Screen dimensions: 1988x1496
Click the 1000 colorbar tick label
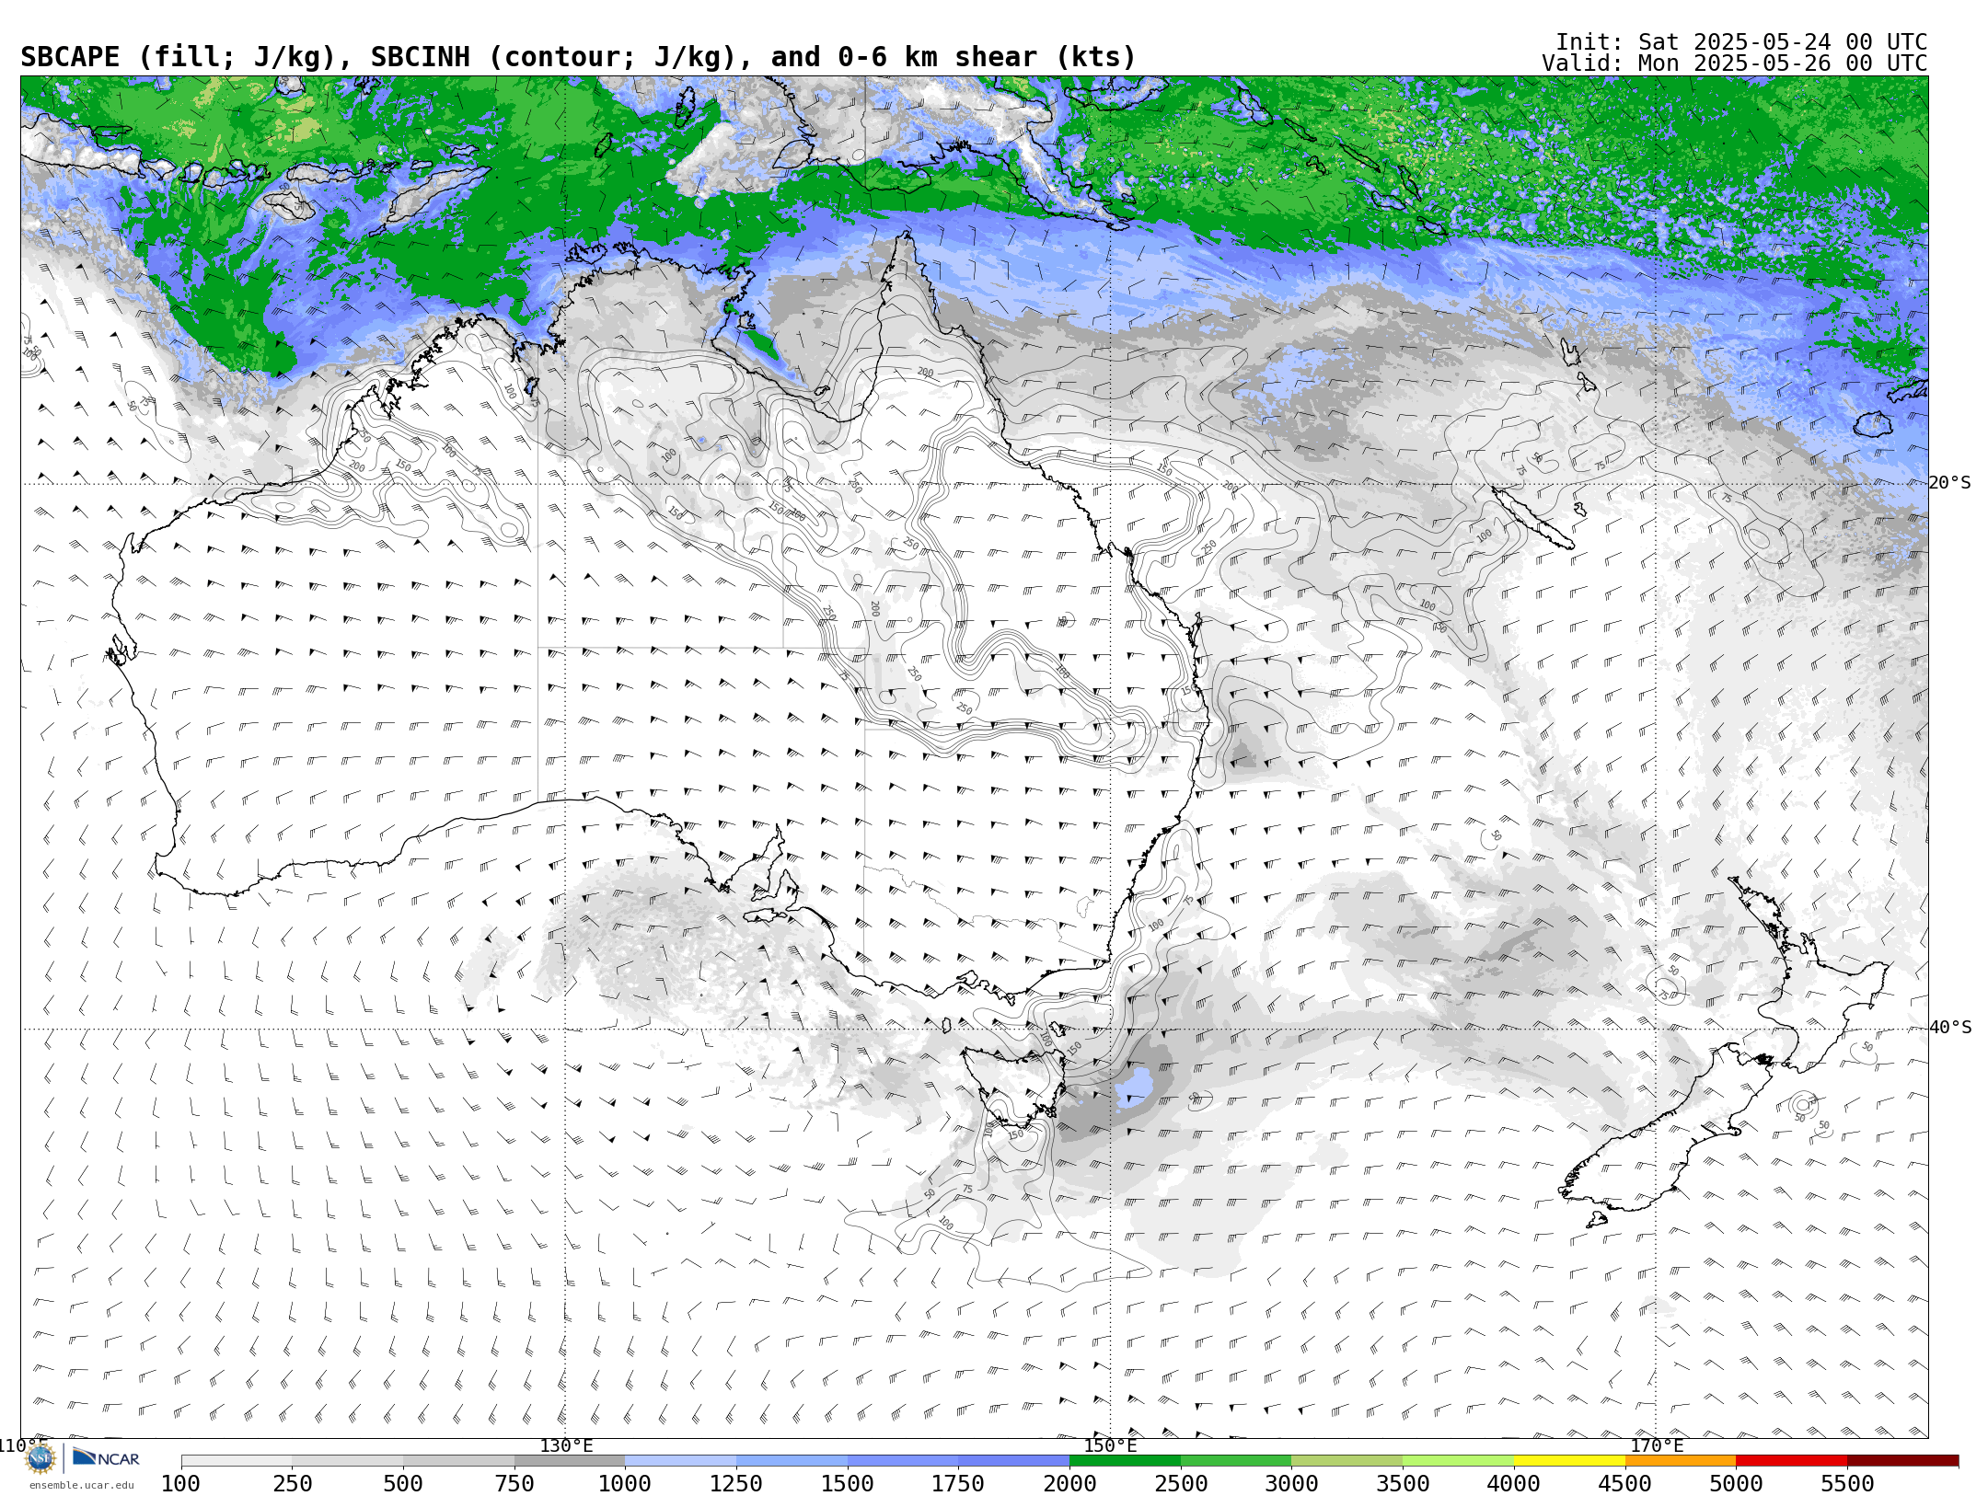pyautogui.click(x=625, y=1484)
